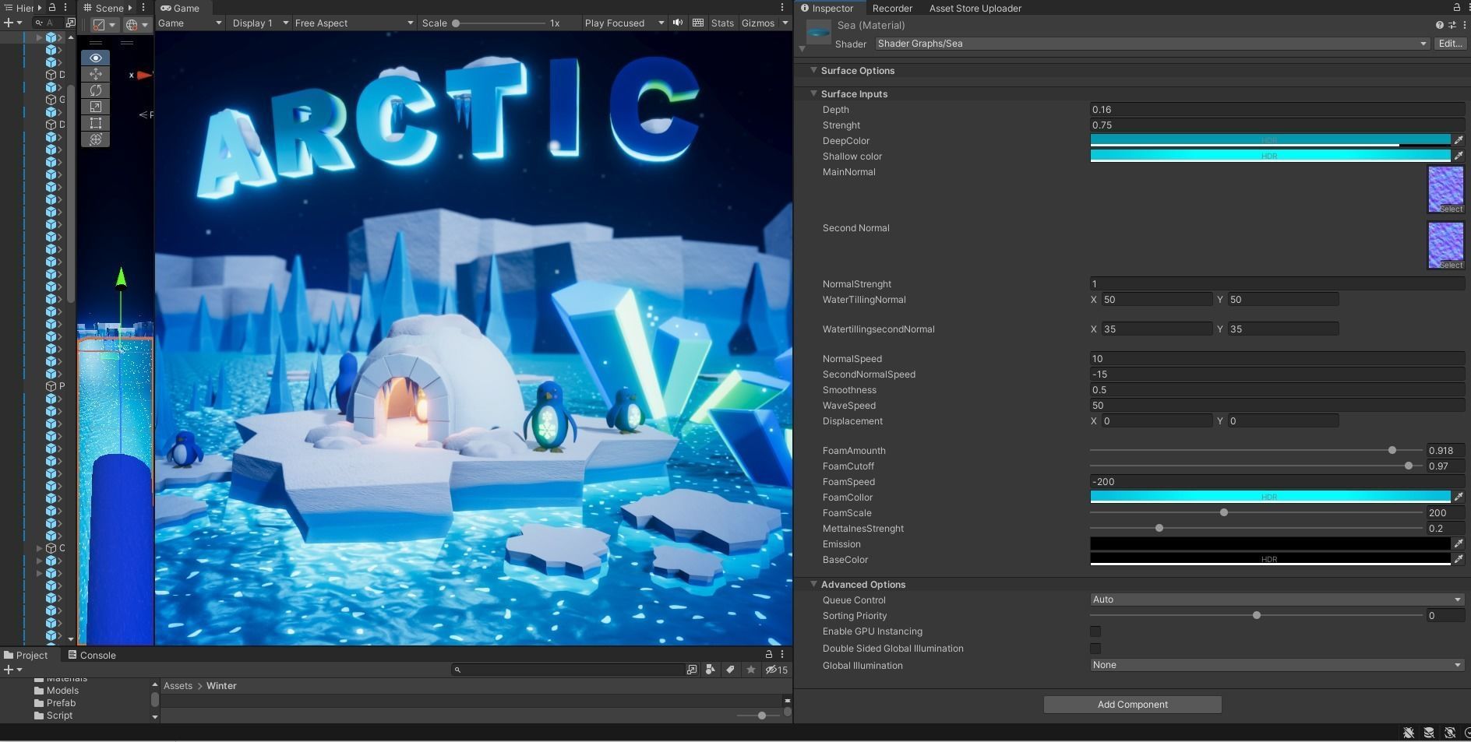
Task: Open Queue Control Auto dropdown
Action: pyautogui.click(x=1277, y=600)
